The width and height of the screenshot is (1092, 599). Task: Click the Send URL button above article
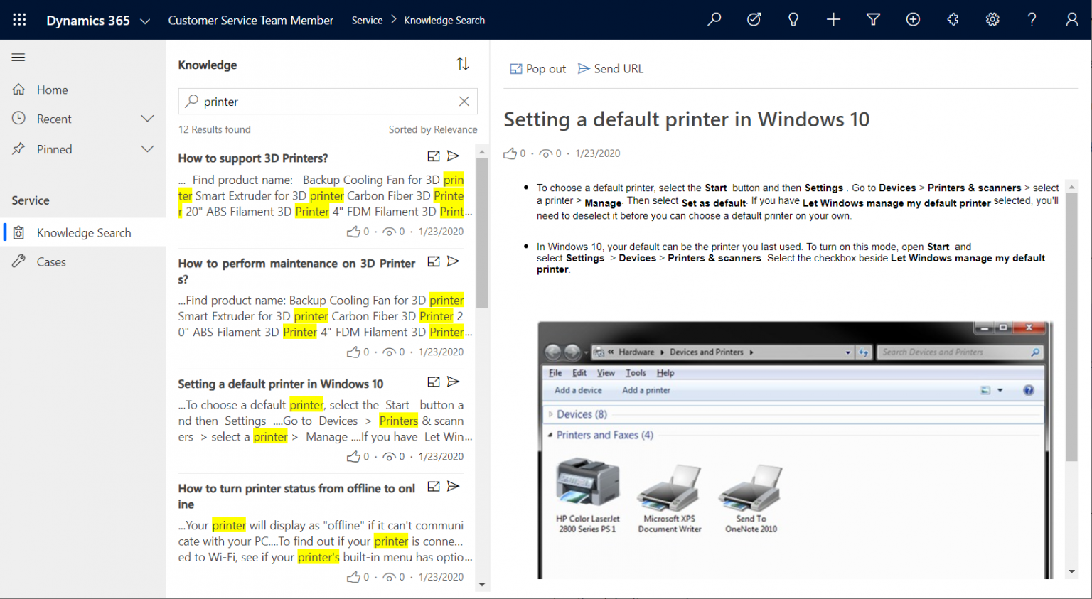(611, 69)
